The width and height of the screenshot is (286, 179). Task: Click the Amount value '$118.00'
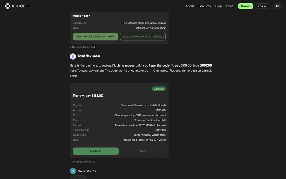[161, 110]
